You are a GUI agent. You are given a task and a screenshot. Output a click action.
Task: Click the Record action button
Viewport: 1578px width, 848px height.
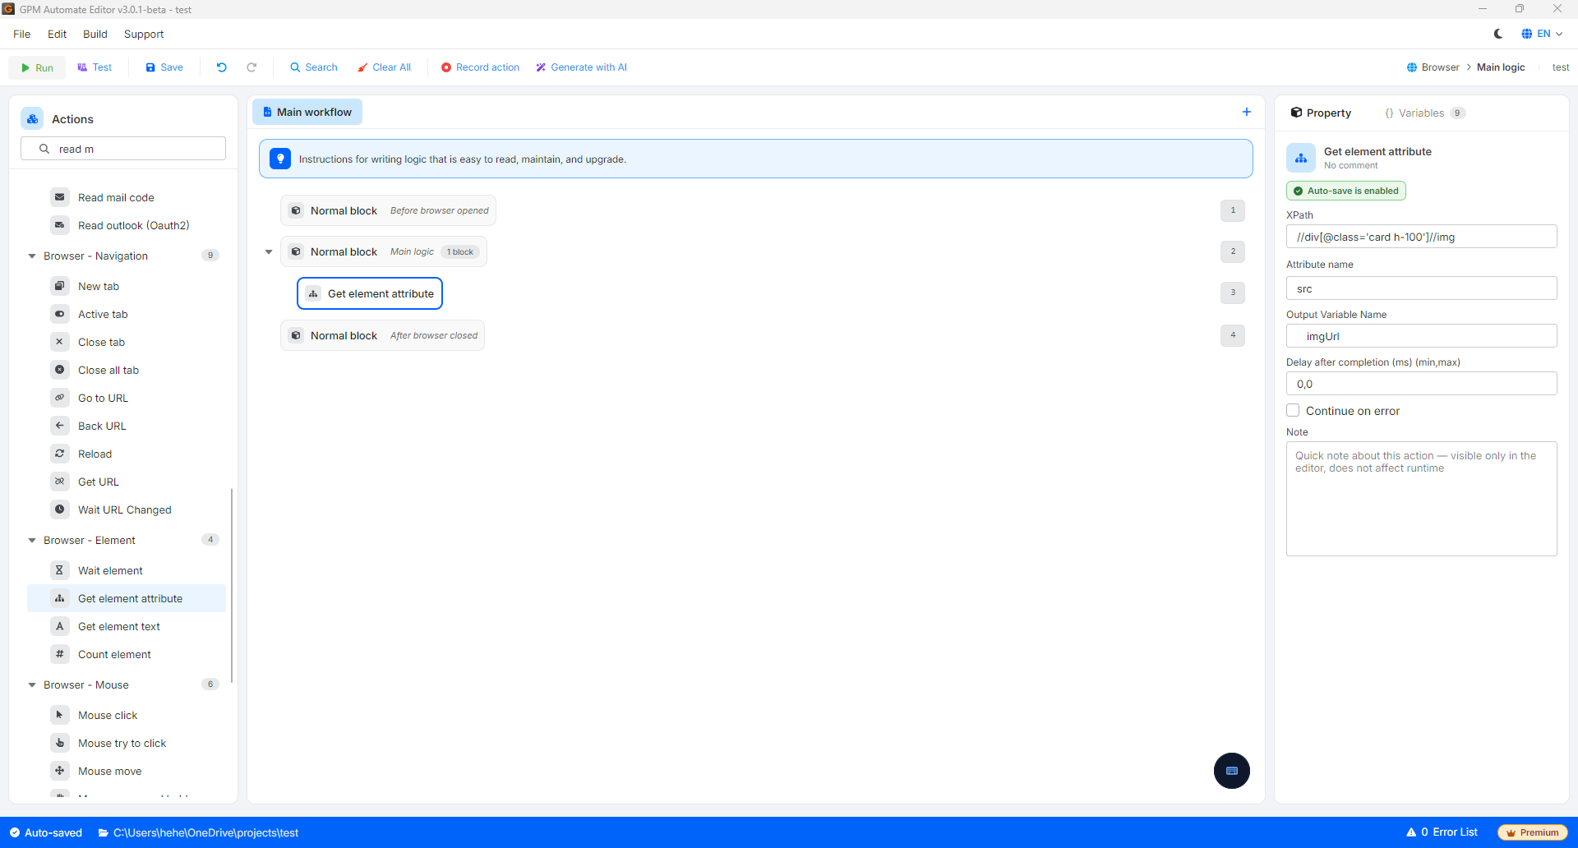480,67
